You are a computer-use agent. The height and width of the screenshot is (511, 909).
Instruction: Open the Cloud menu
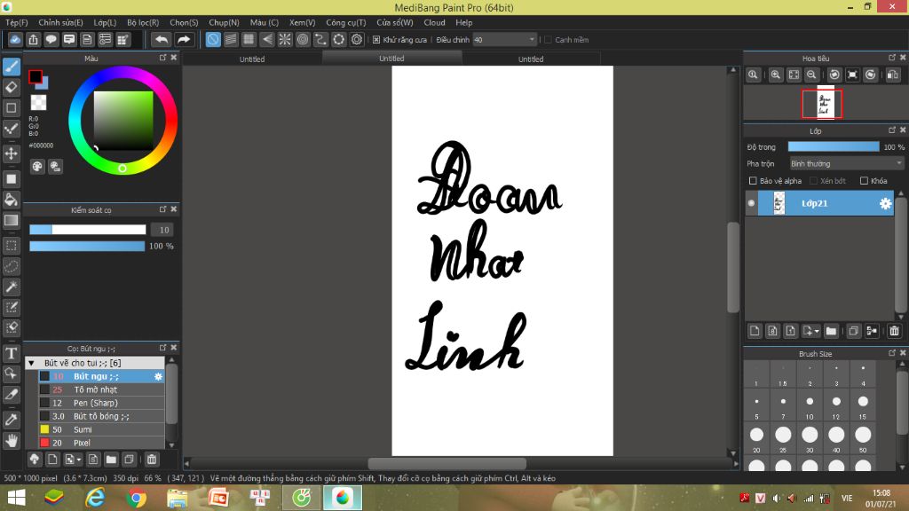coord(434,22)
